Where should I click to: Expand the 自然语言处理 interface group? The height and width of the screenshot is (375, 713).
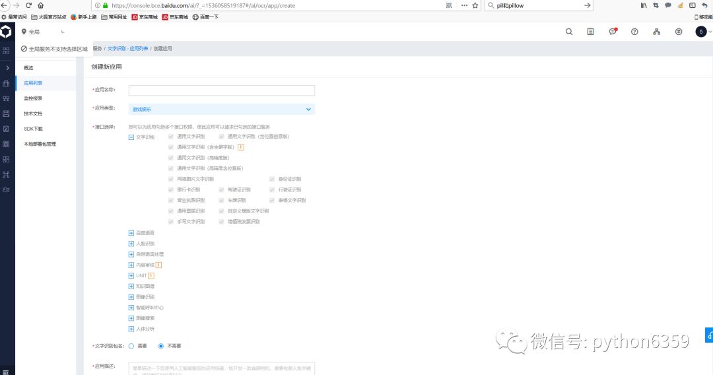(131, 254)
